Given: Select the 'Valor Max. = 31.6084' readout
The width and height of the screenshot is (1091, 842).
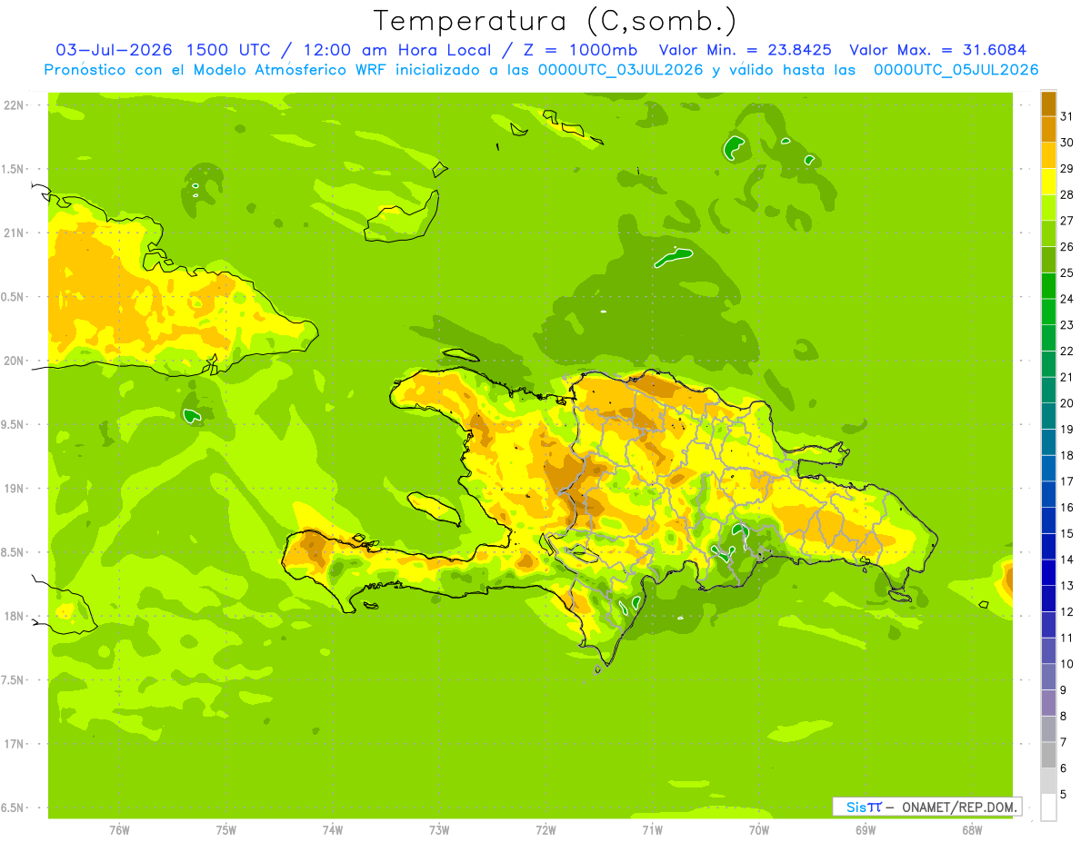Looking at the screenshot, I should (938, 50).
